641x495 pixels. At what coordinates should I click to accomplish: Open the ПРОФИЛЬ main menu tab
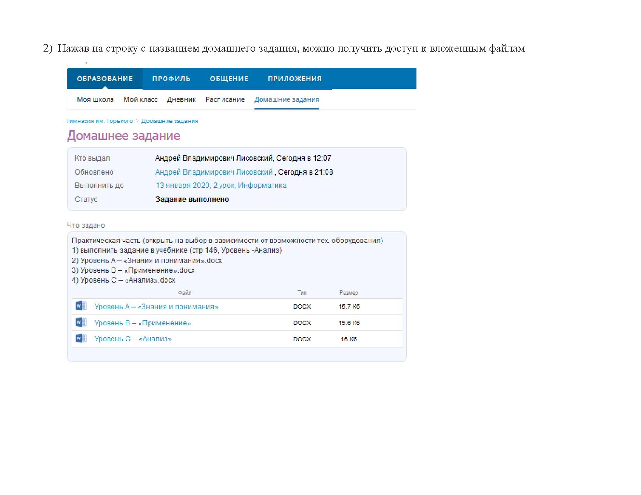(x=171, y=79)
